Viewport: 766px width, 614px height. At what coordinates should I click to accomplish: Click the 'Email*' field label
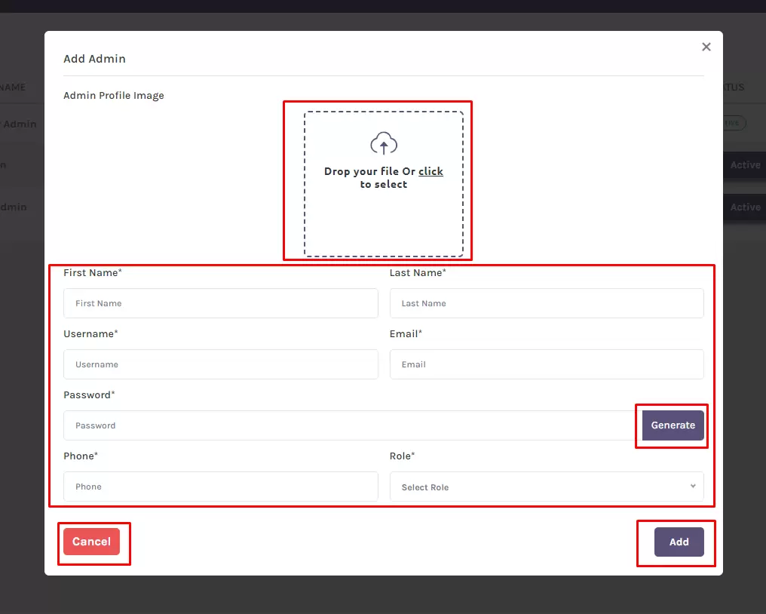pos(406,334)
